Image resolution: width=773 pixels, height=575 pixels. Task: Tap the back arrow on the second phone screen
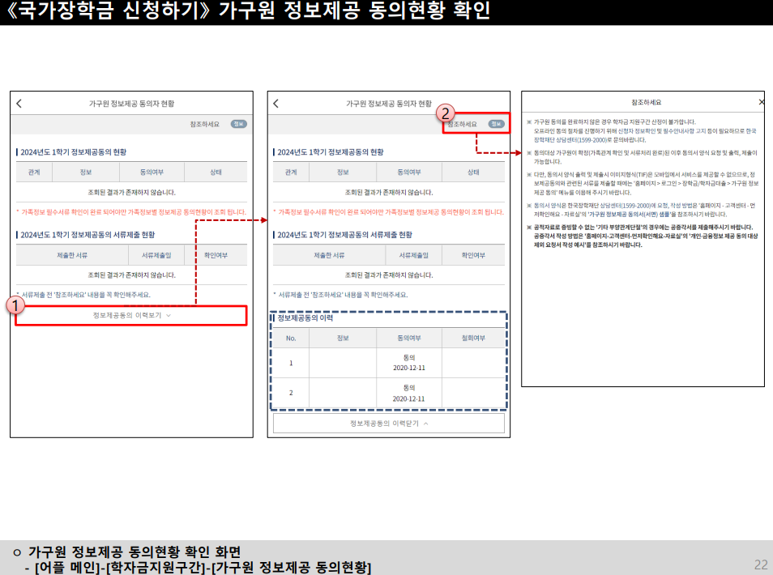[275, 104]
